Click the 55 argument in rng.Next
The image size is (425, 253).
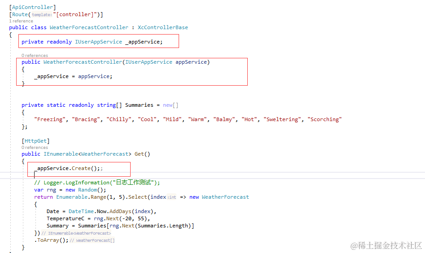(140, 218)
